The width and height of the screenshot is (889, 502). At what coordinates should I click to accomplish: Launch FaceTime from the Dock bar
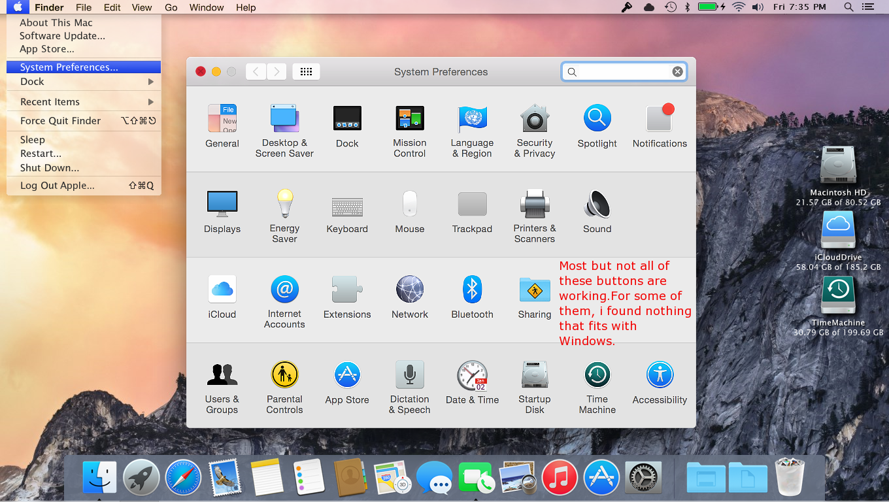[476, 478]
